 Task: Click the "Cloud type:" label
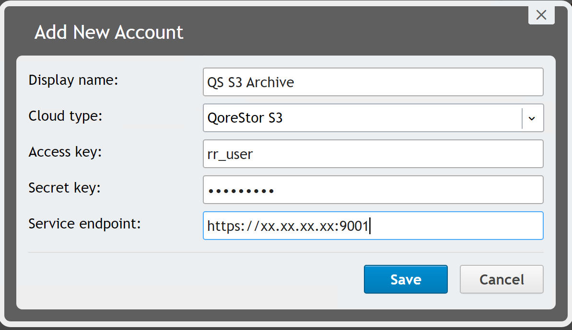66,116
